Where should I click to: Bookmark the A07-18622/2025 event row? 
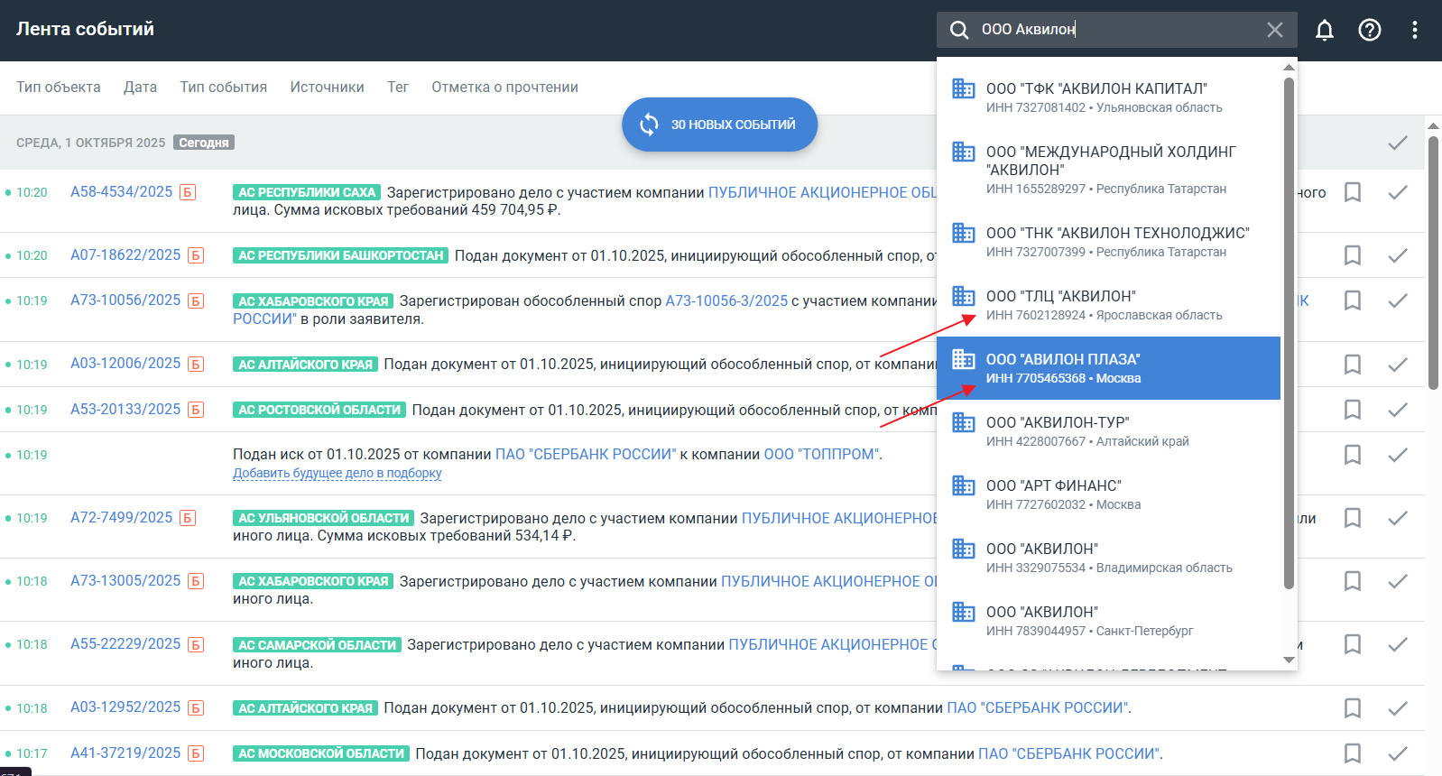point(1352,255)
